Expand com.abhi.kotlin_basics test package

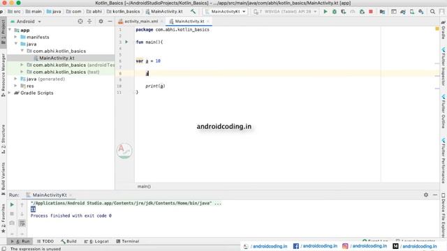[22, 72]
